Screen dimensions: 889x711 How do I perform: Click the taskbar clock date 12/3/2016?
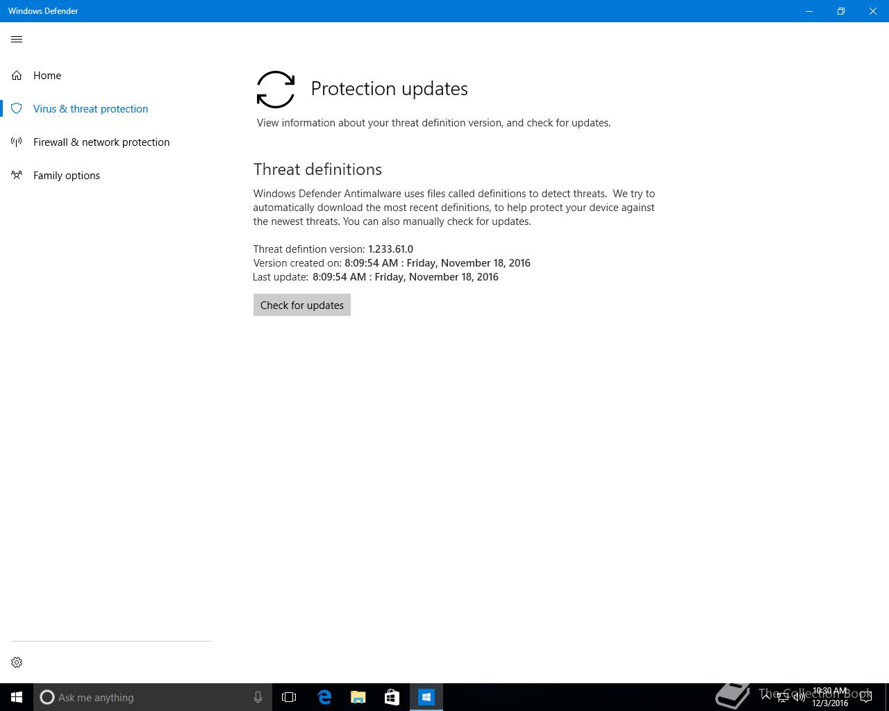tap(830, 703)
